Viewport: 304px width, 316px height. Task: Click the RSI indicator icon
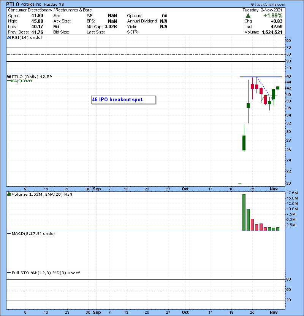[9, 37]
